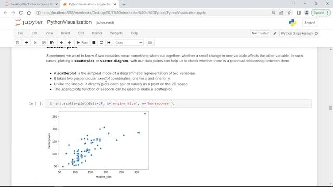Copy selected cells icon
This screenshot has width=333, height=187.
tap(44, 43)
